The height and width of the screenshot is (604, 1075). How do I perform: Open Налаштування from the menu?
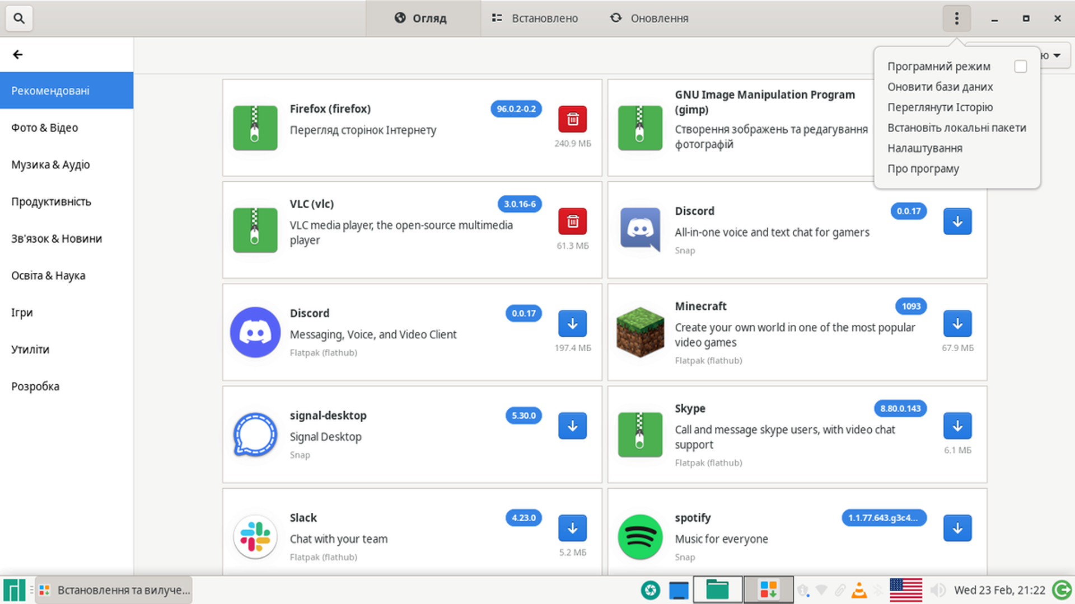924,148
